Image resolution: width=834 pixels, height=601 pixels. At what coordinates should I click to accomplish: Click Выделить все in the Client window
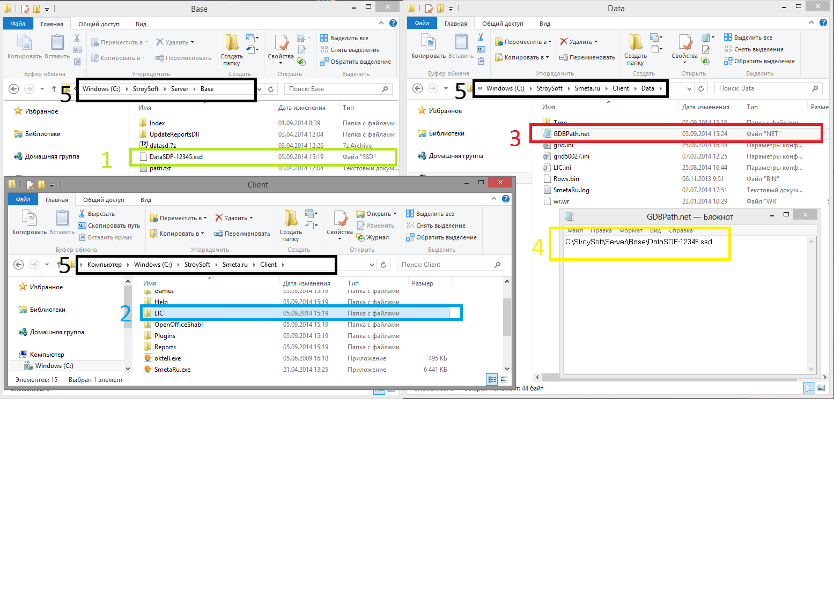click(434, 214)
